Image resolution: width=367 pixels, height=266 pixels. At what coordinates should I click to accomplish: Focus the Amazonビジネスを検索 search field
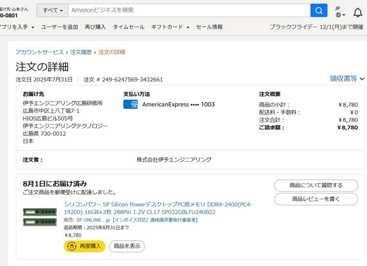(189, 10)
